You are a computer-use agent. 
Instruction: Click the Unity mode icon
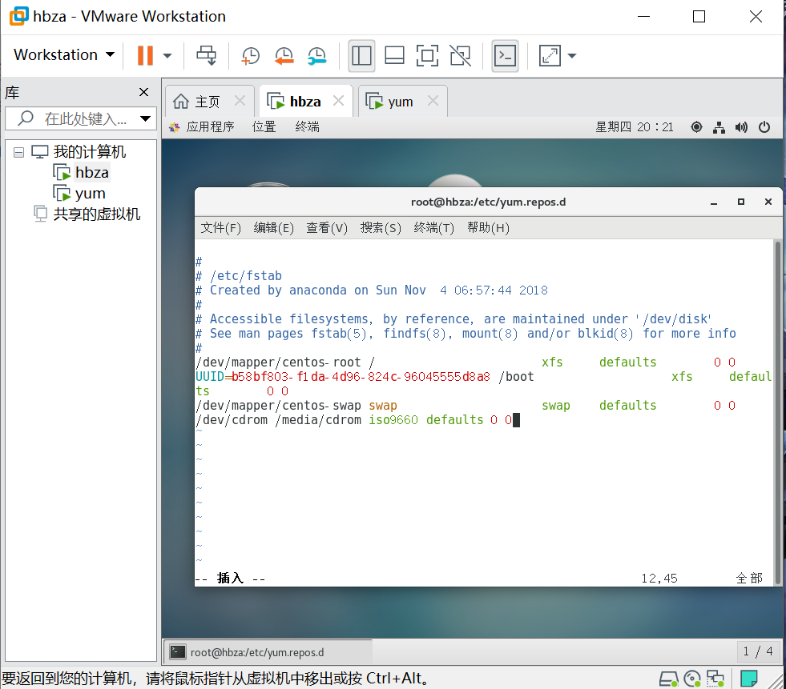click(460, 55)
